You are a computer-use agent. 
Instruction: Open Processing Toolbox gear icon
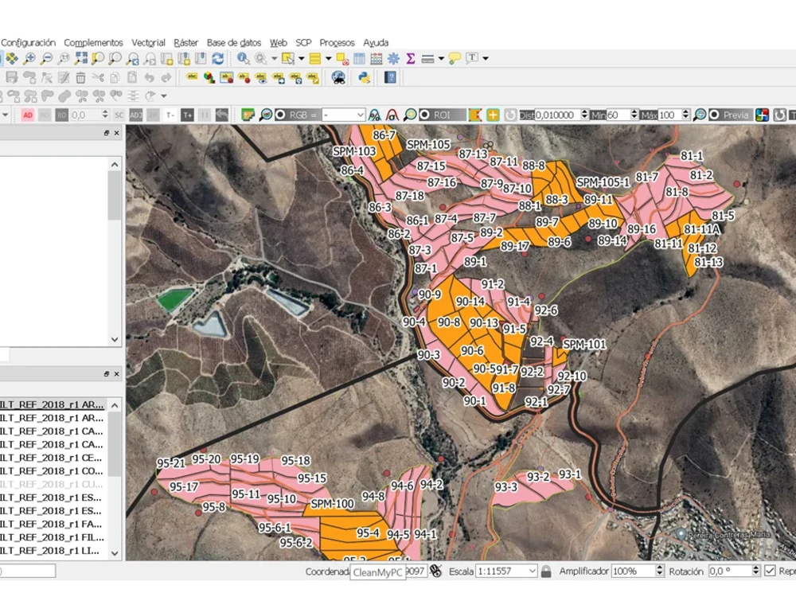coord(393,58)
